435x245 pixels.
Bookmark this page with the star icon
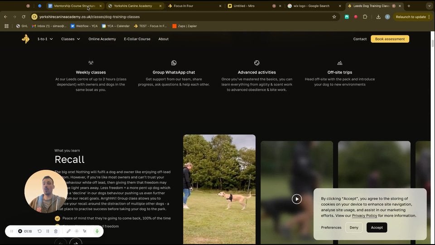pyautogui.click(x=334, y=17)
